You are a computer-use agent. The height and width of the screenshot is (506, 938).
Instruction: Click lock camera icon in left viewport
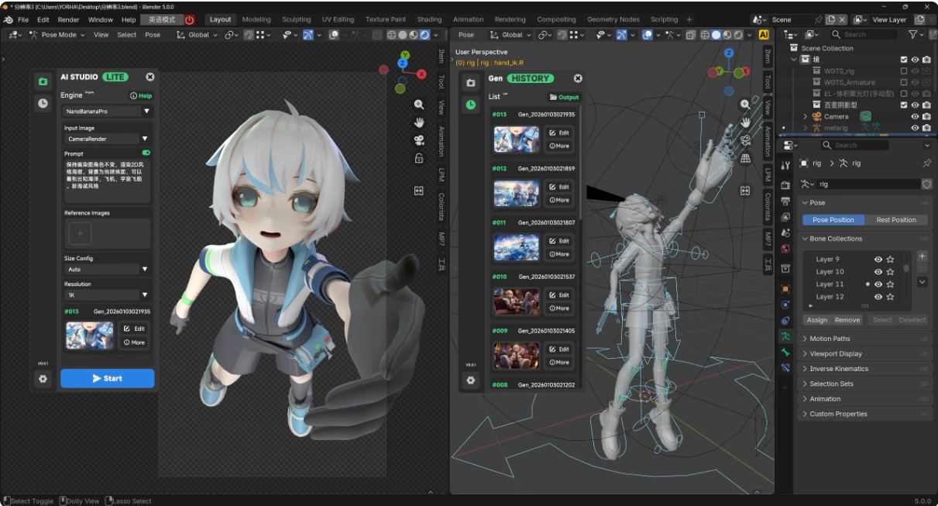tap(419, 158)
